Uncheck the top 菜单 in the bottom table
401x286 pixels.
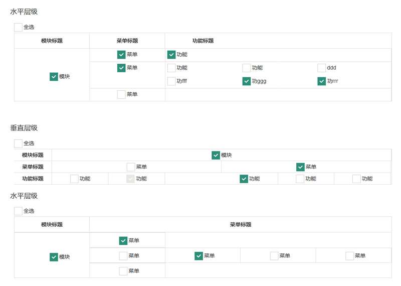click(123, 241)
